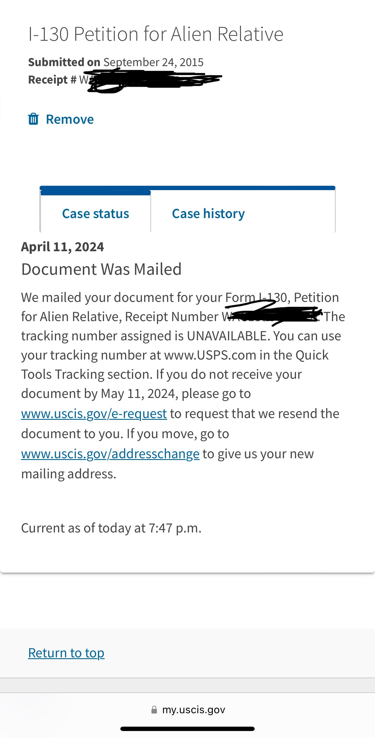375x738 pixels.
Task: Click the Document Was Mailed status heading
Action: 101,269
